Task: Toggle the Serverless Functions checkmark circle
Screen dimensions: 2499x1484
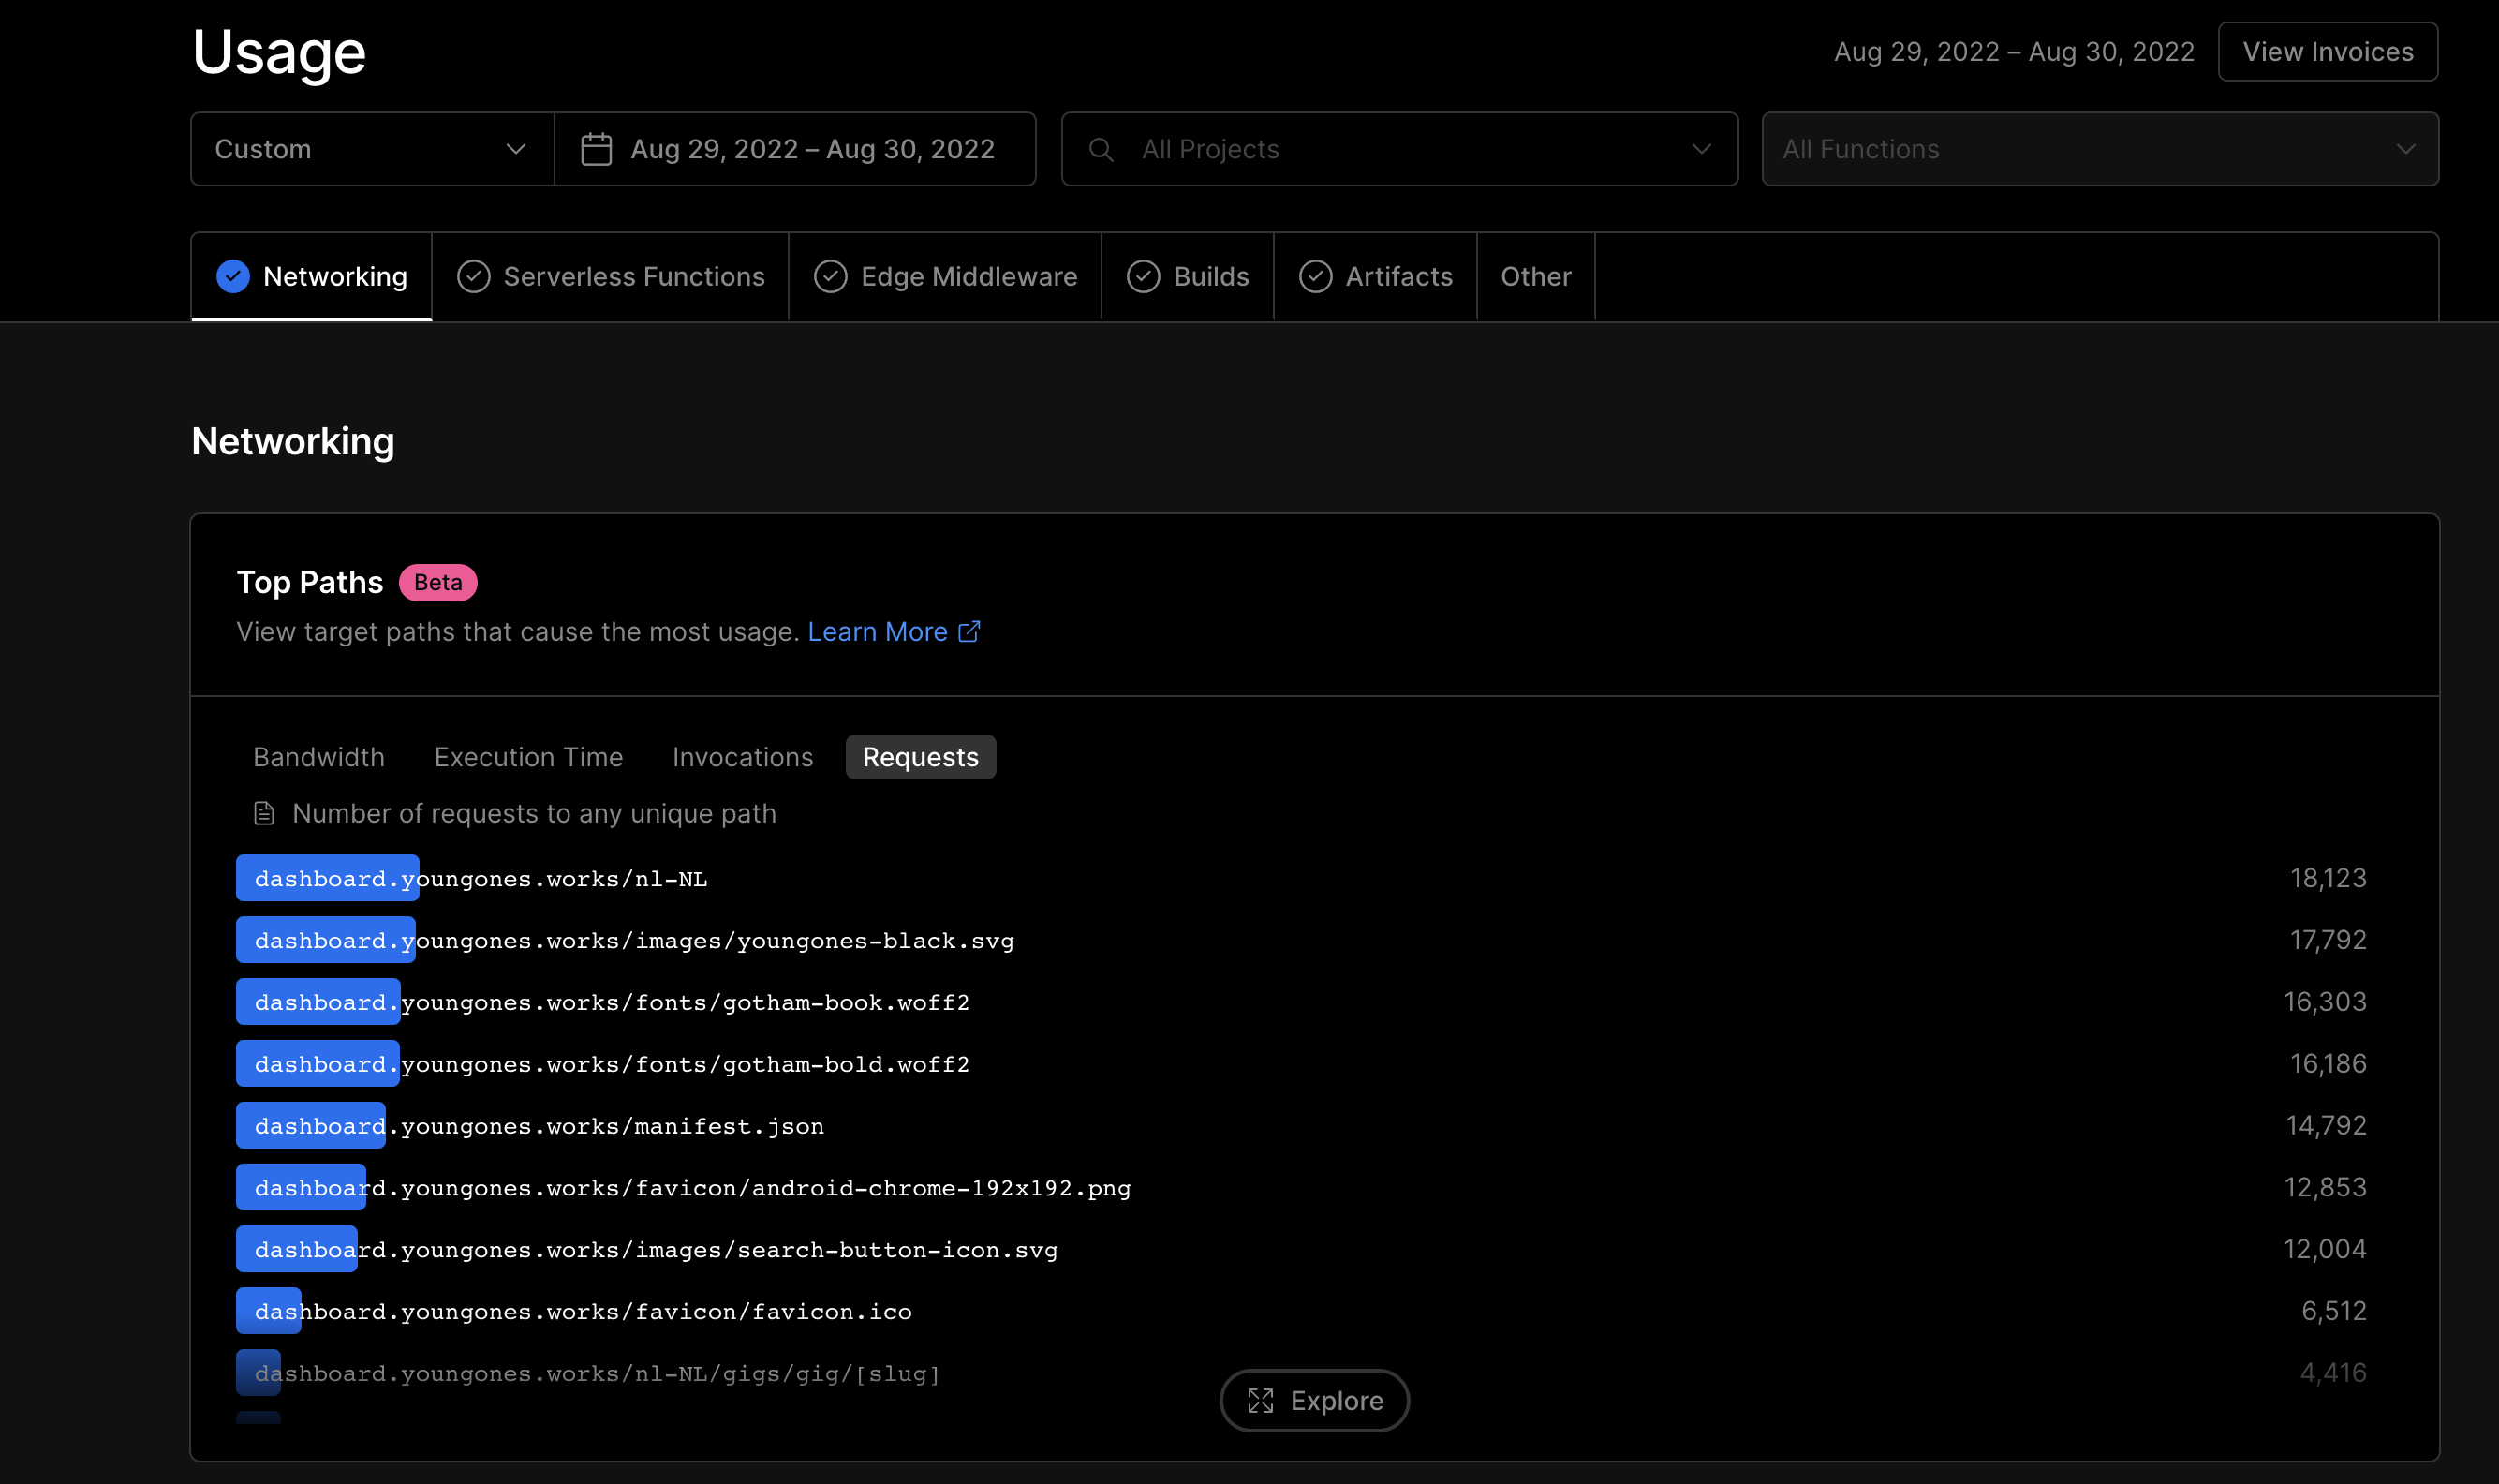Action: click(x=474, y=276)
